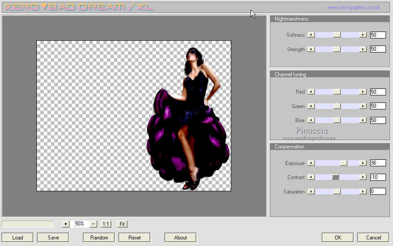Image resolution: width=393 pixels, height=246 pixels.
Task: Save the current settings
Action: 53,238
